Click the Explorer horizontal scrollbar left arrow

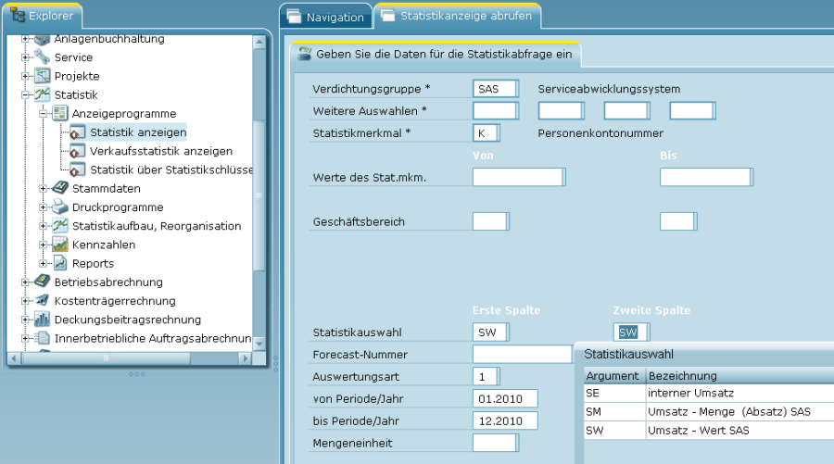[x=14, y=358]
